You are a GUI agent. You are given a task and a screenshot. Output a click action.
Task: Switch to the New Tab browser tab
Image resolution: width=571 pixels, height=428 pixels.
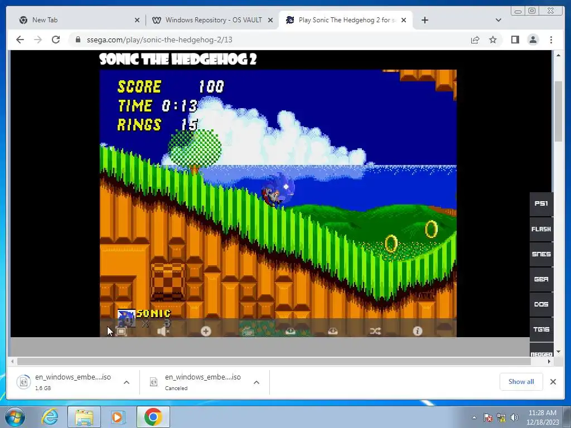coord(76,20)
